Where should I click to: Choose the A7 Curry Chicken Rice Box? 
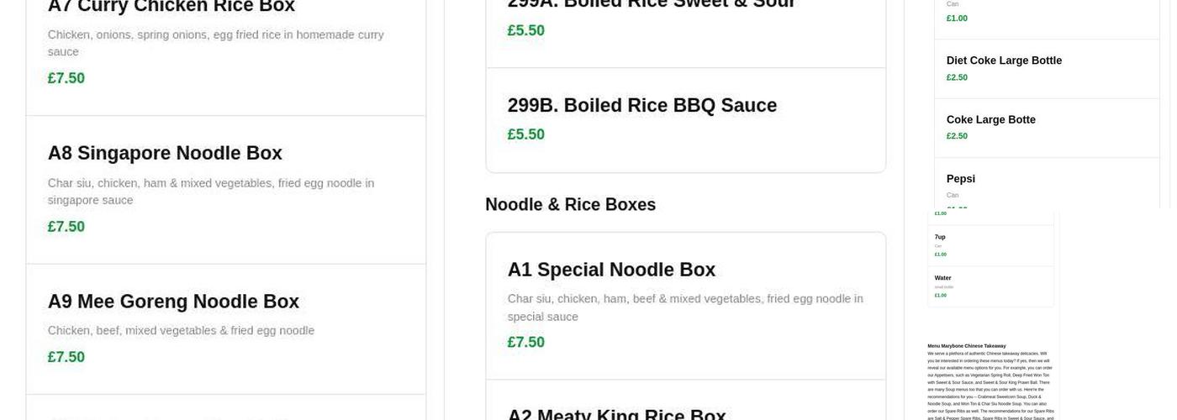tap(172, 8)
